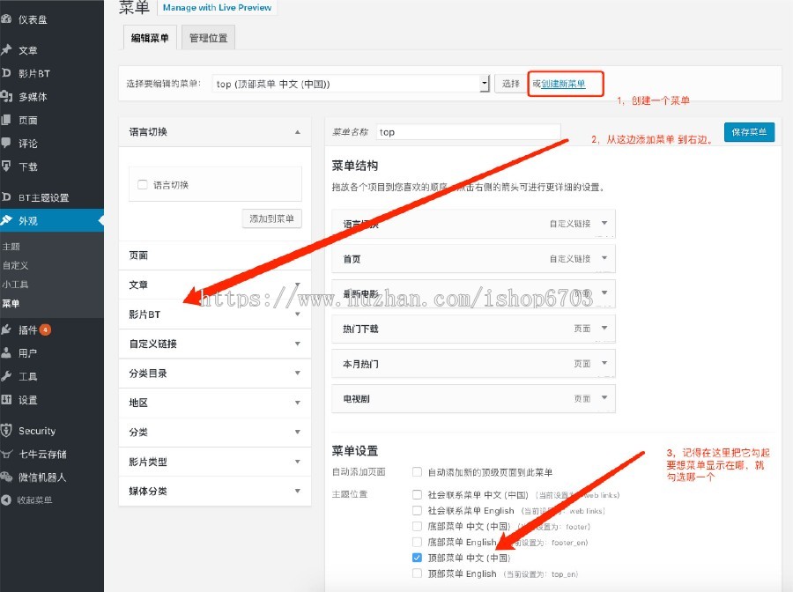The image size is (793, 592).
Task: Expand the 分类目录 section
Action: point(298,374)
